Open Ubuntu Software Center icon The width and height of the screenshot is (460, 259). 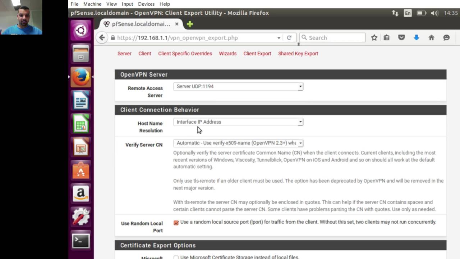tap(81, 171)
